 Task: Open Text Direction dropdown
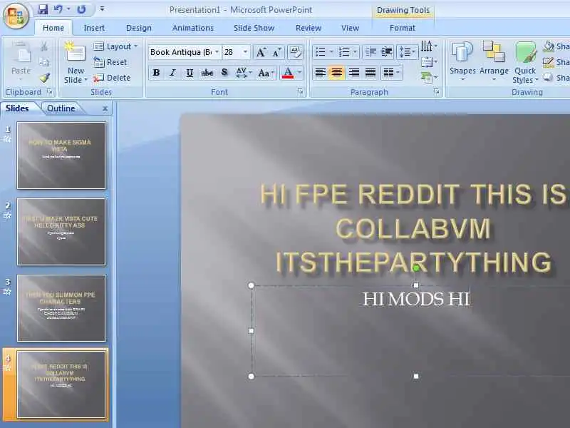tap(430, 46)
